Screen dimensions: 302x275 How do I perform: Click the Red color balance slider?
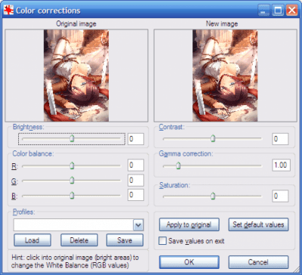click(x=72, y=165)
